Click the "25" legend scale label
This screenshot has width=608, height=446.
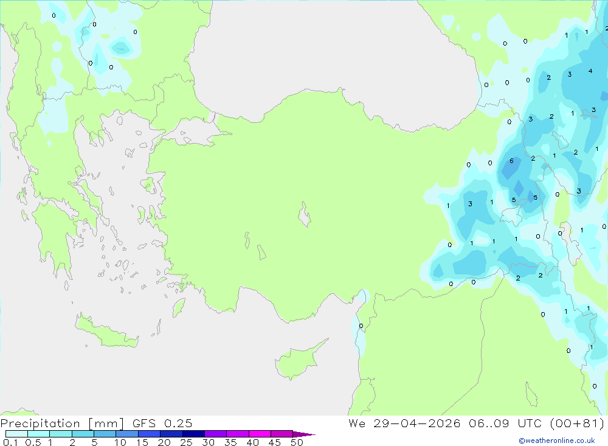coord(187,442)
